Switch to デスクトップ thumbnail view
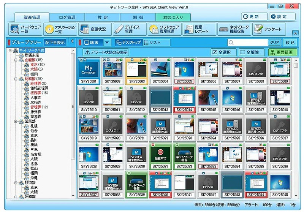304x212 pixels. coord(128,43)
